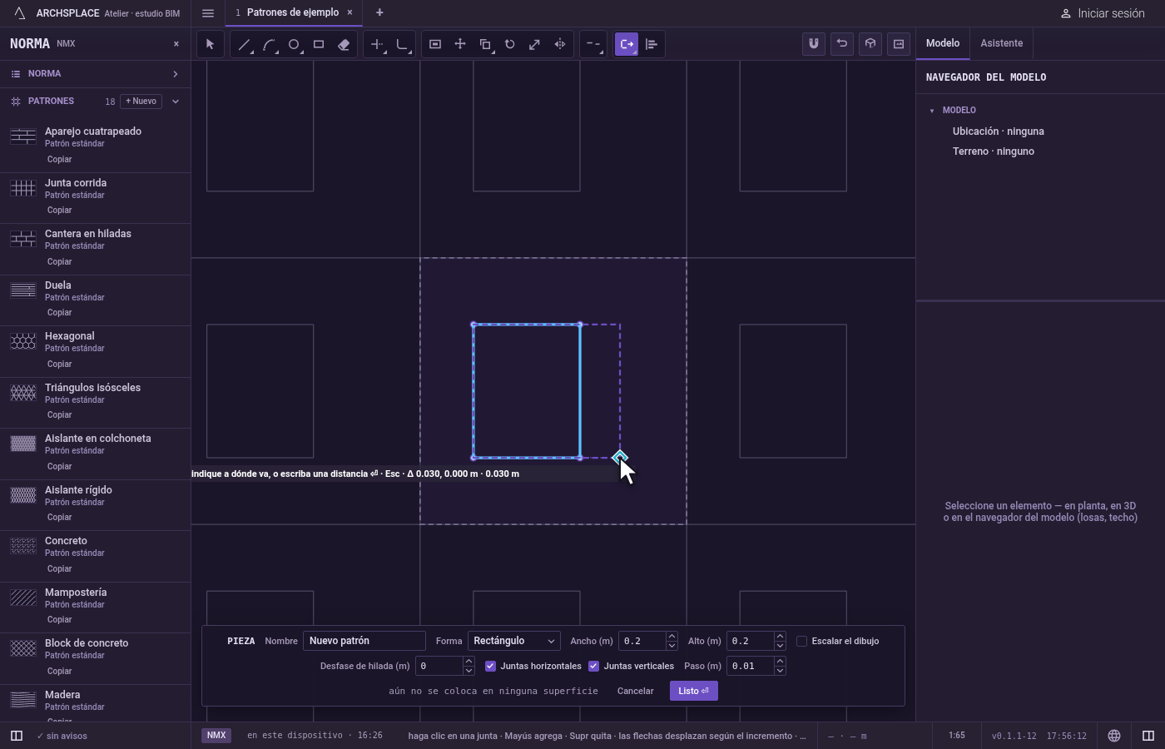Expand the NORMA section chevron

click(x=176, y=74)
